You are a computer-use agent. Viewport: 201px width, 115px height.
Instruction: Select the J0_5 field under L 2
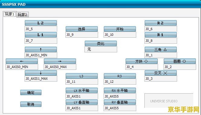(41, 29)
